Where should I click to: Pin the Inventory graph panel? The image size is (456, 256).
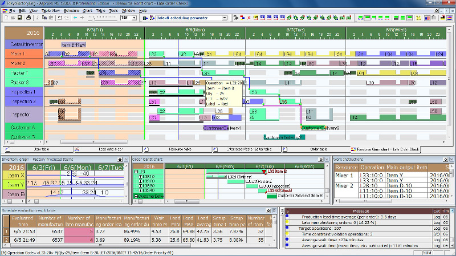coord(120,160)
